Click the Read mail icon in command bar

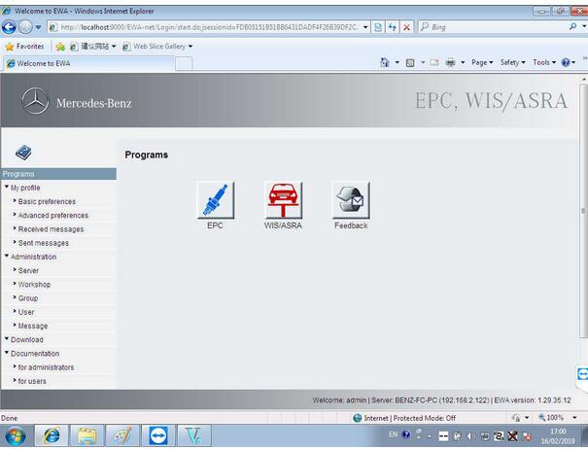tap(434, 62)
